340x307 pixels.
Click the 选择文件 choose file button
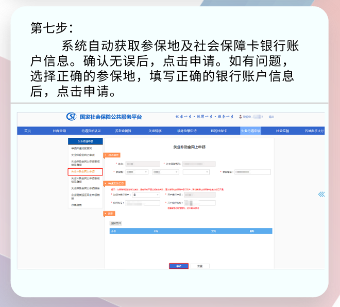click(115, 223)
